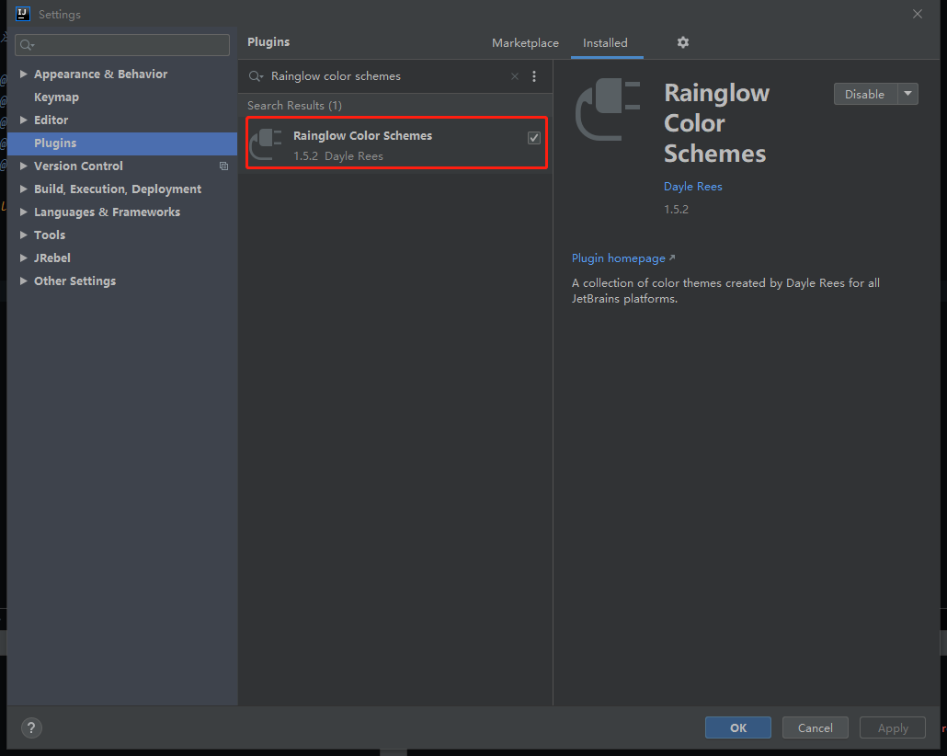
Task: Expand the Editor settings section
Action: [24, 120]
